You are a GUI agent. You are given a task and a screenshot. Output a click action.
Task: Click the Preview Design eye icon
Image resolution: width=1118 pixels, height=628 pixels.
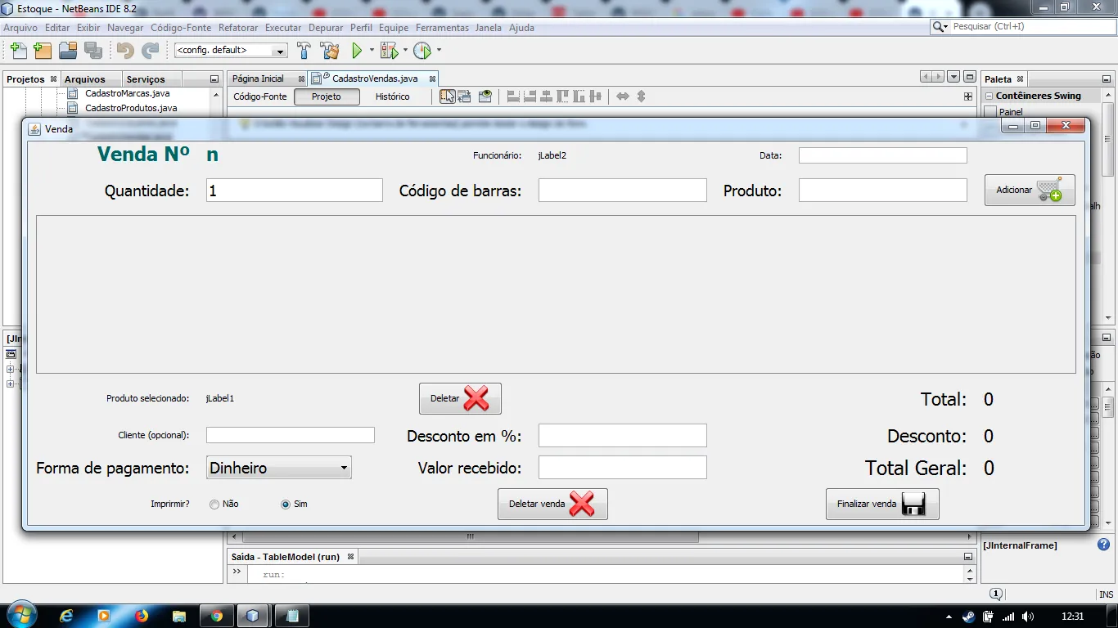click(485, 96)
